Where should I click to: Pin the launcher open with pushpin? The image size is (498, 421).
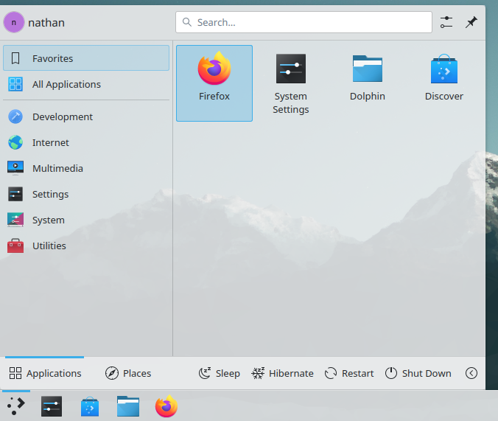(x=471, y=22)
